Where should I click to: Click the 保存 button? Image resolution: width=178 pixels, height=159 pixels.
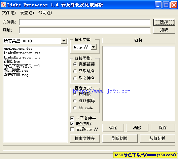[163, 128]
